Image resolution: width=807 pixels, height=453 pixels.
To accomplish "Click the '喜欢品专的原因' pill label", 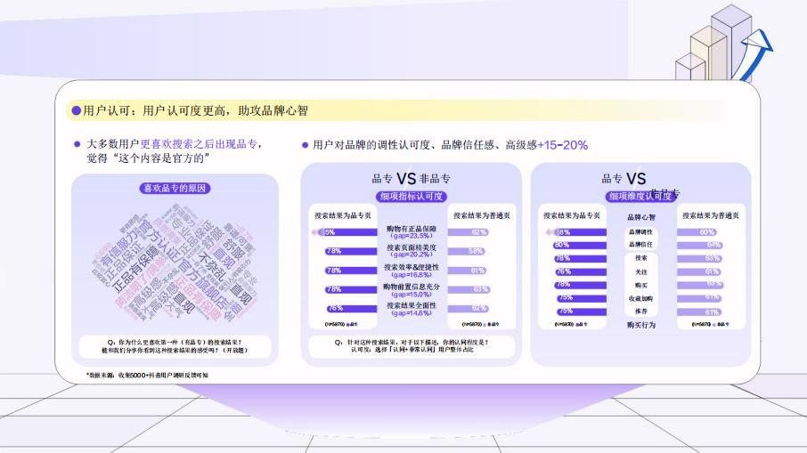I will point(175,188).
